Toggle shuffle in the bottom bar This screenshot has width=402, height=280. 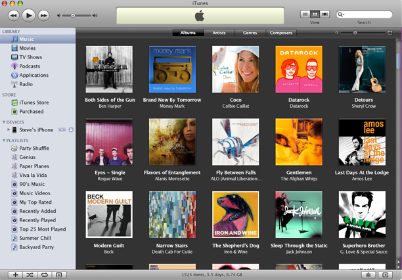pos(30,274)
